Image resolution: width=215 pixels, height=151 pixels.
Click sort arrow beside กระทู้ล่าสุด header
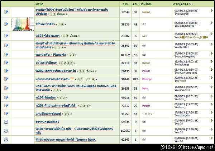[x=191, y=4]
